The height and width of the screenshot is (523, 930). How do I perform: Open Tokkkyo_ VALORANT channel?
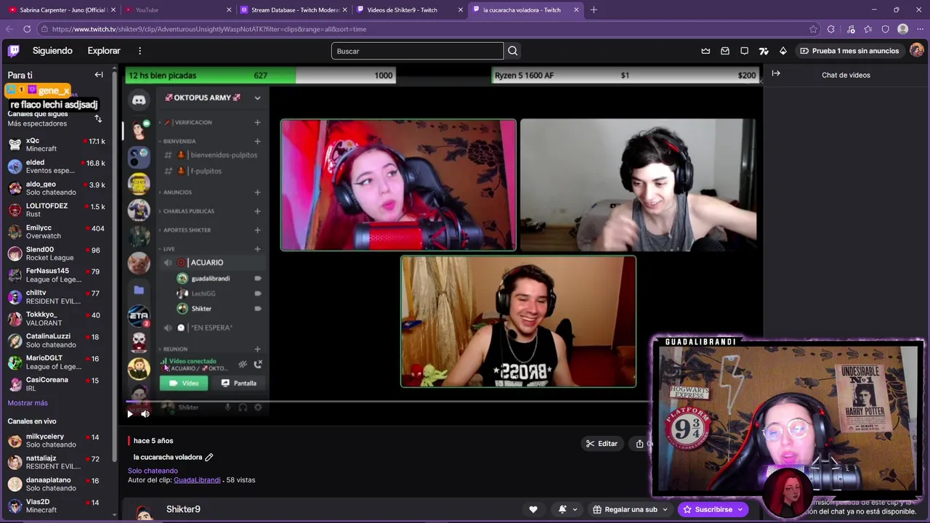[57, 319]
